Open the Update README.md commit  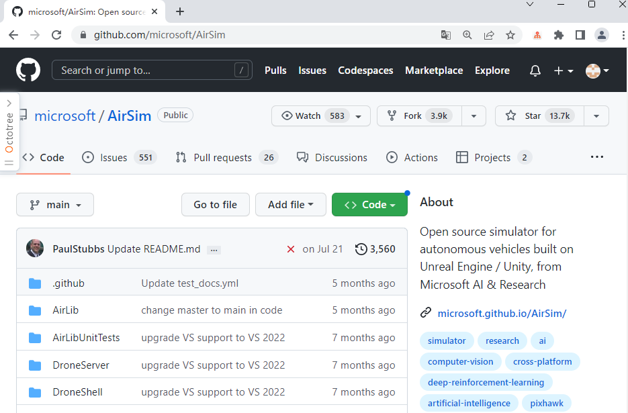pyautogui.click(x=154, y=248)
